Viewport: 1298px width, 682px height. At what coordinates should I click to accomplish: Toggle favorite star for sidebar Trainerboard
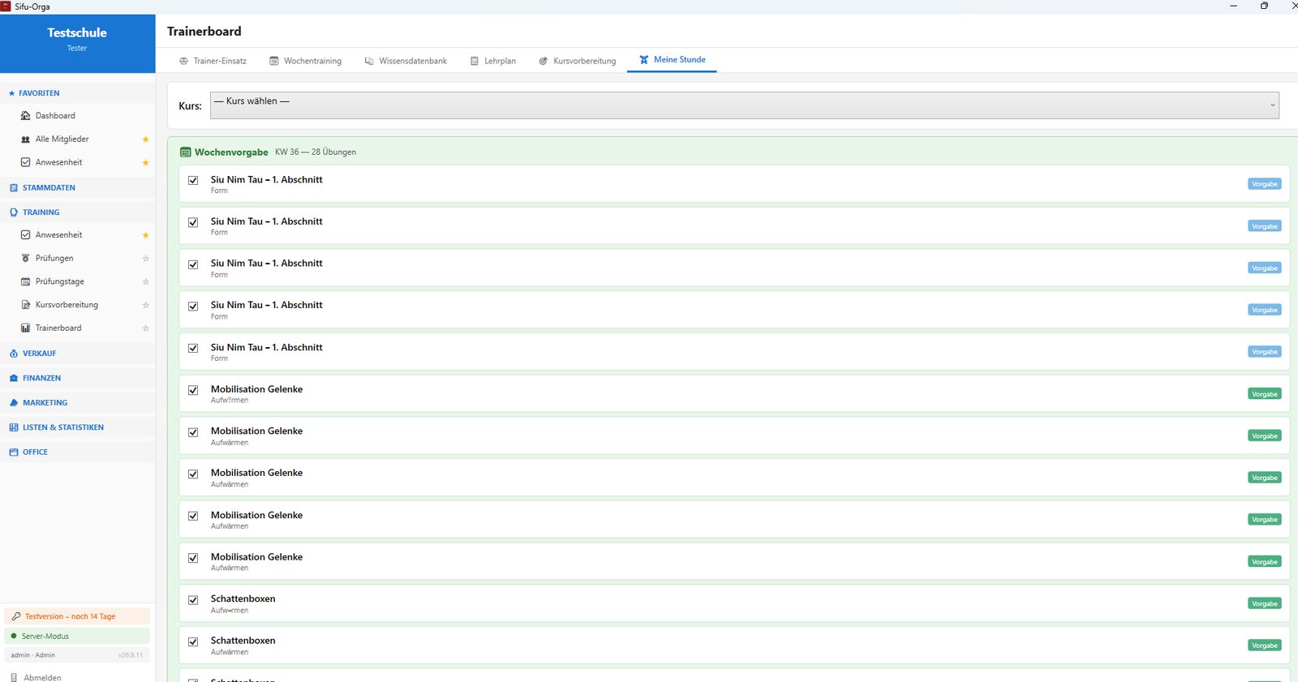click(x=145, y=328)
